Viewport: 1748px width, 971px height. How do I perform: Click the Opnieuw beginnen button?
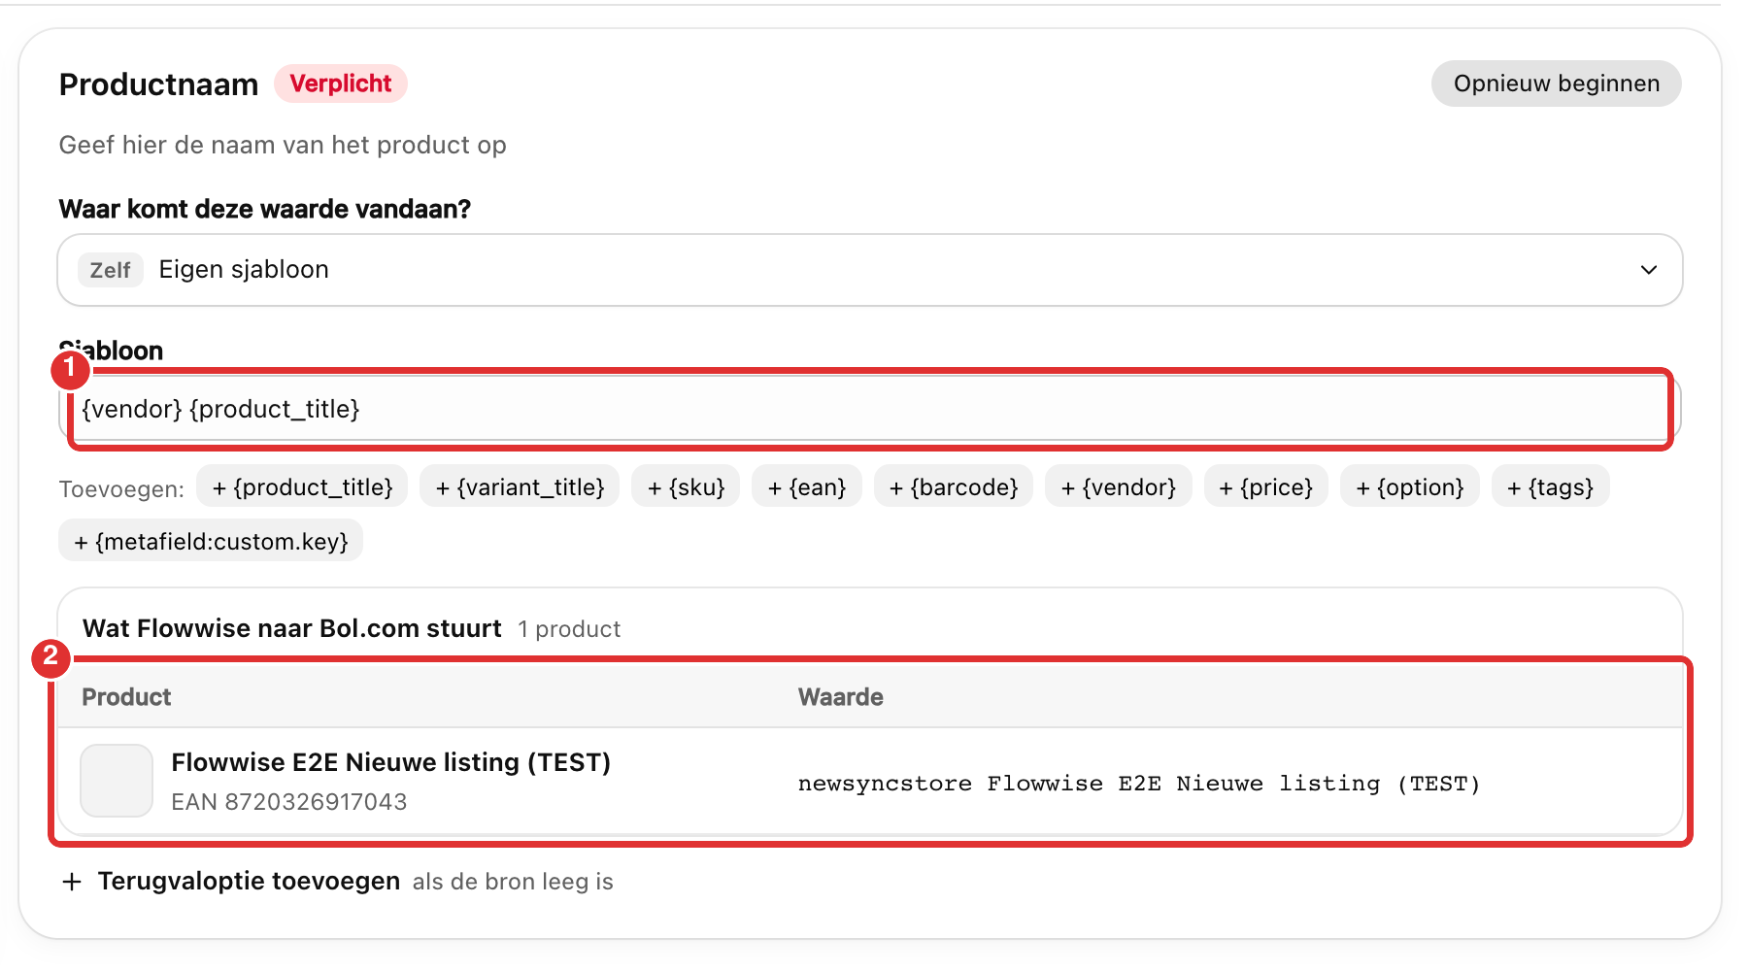pos(1556,84)
